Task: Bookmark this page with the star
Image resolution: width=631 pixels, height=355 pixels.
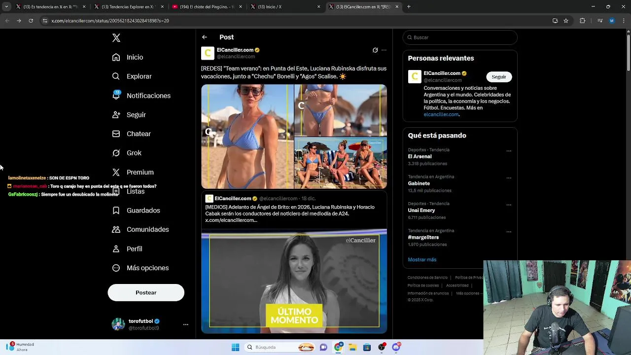Action: [566, 21]
